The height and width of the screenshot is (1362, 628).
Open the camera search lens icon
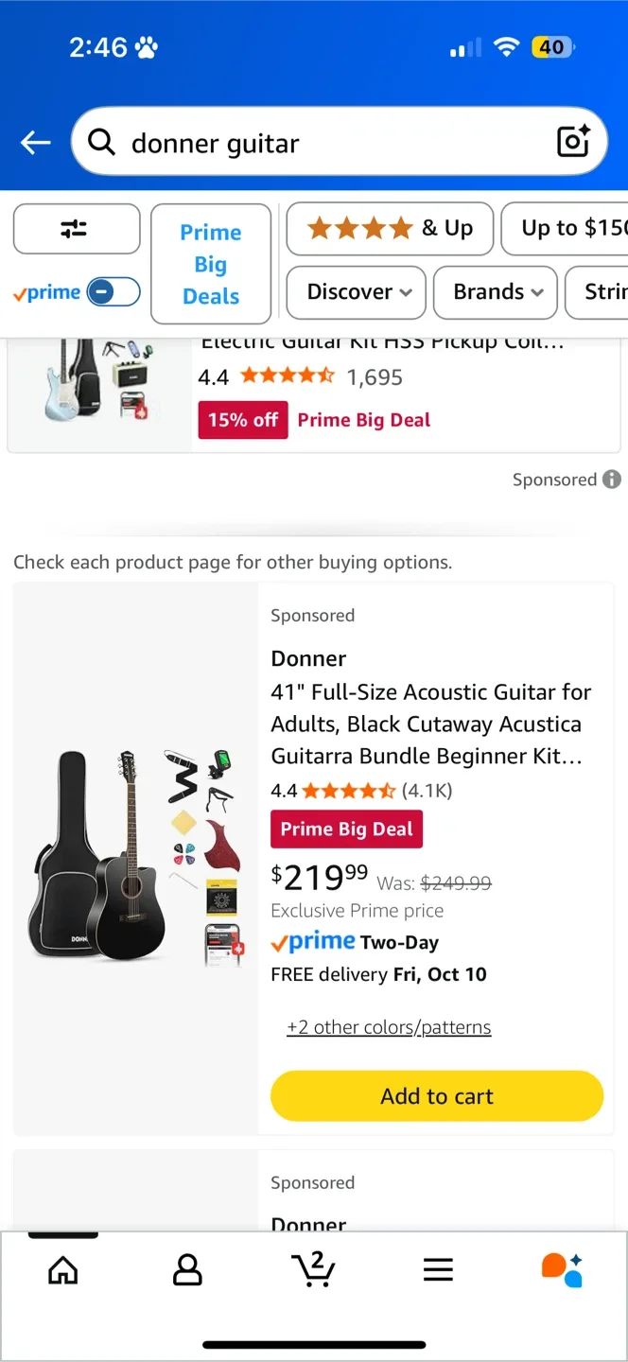click(x=572, y=141)
